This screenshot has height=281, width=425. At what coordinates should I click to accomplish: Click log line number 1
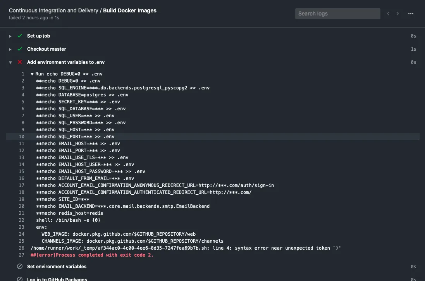click(23, 74)
